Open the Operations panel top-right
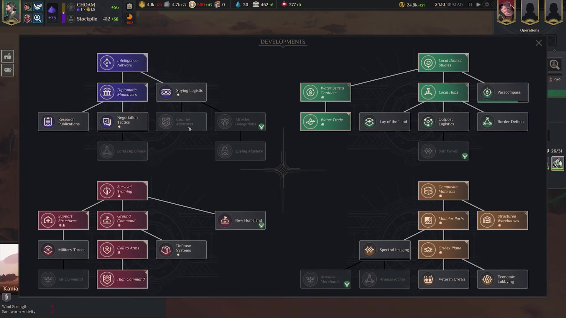This screenshot has height=318, width=566. (530, 30)
